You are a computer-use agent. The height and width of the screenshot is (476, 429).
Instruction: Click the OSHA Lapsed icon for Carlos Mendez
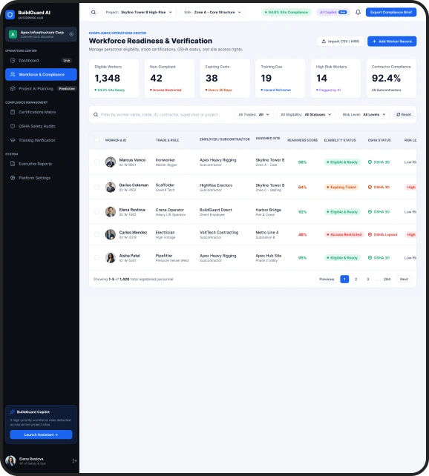370,234
